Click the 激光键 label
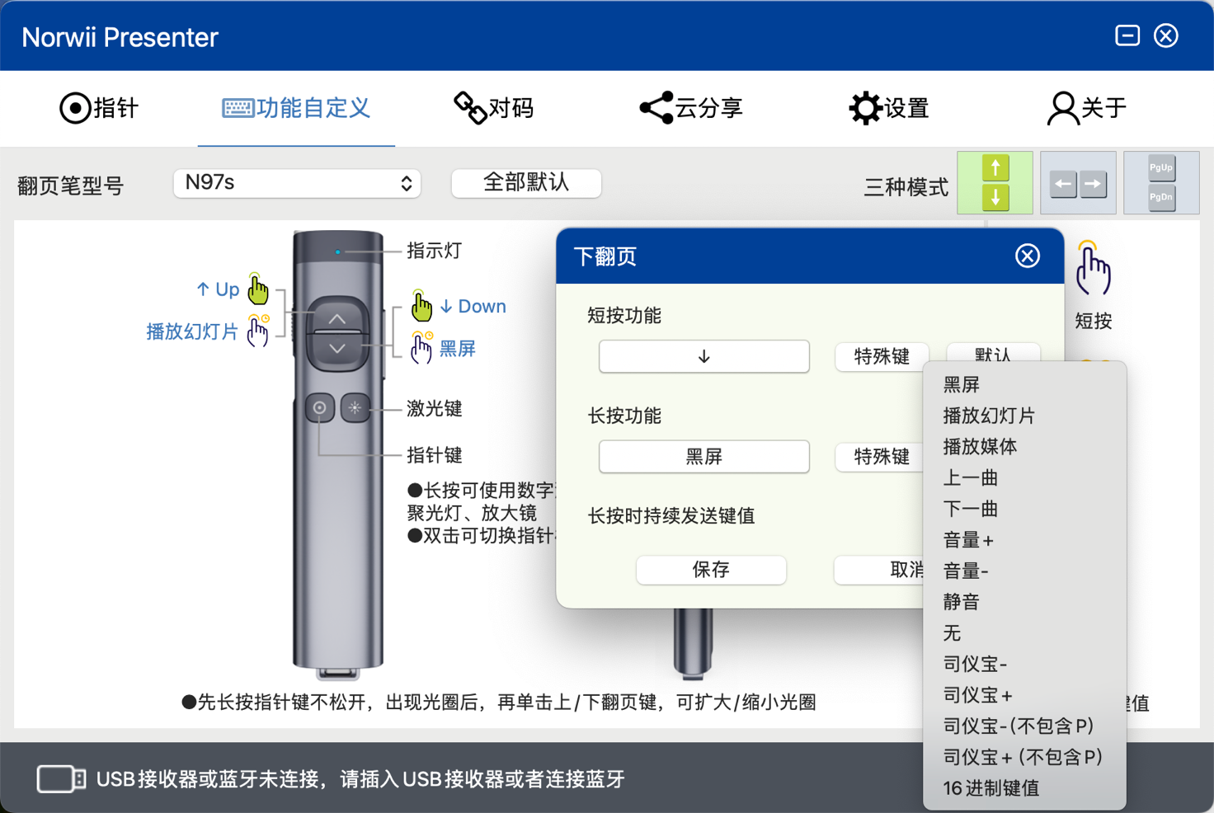The width and height of the screenshot is (1214, 813). click(434, 408)
